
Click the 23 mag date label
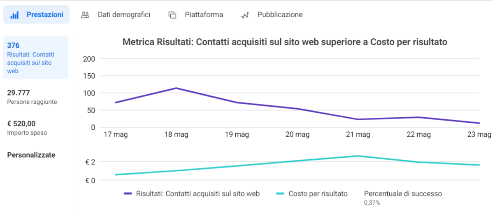pos(479,135)
